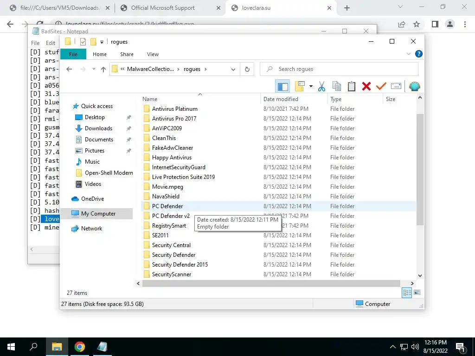The width and height of the screenshot is (475, 356).
Task: Open Quick access toolbar customize dropdown
Action: click(x=102, y=42)
